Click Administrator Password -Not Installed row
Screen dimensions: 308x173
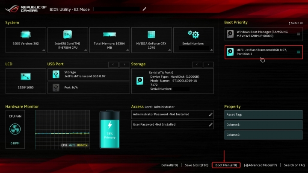[172, 114]
